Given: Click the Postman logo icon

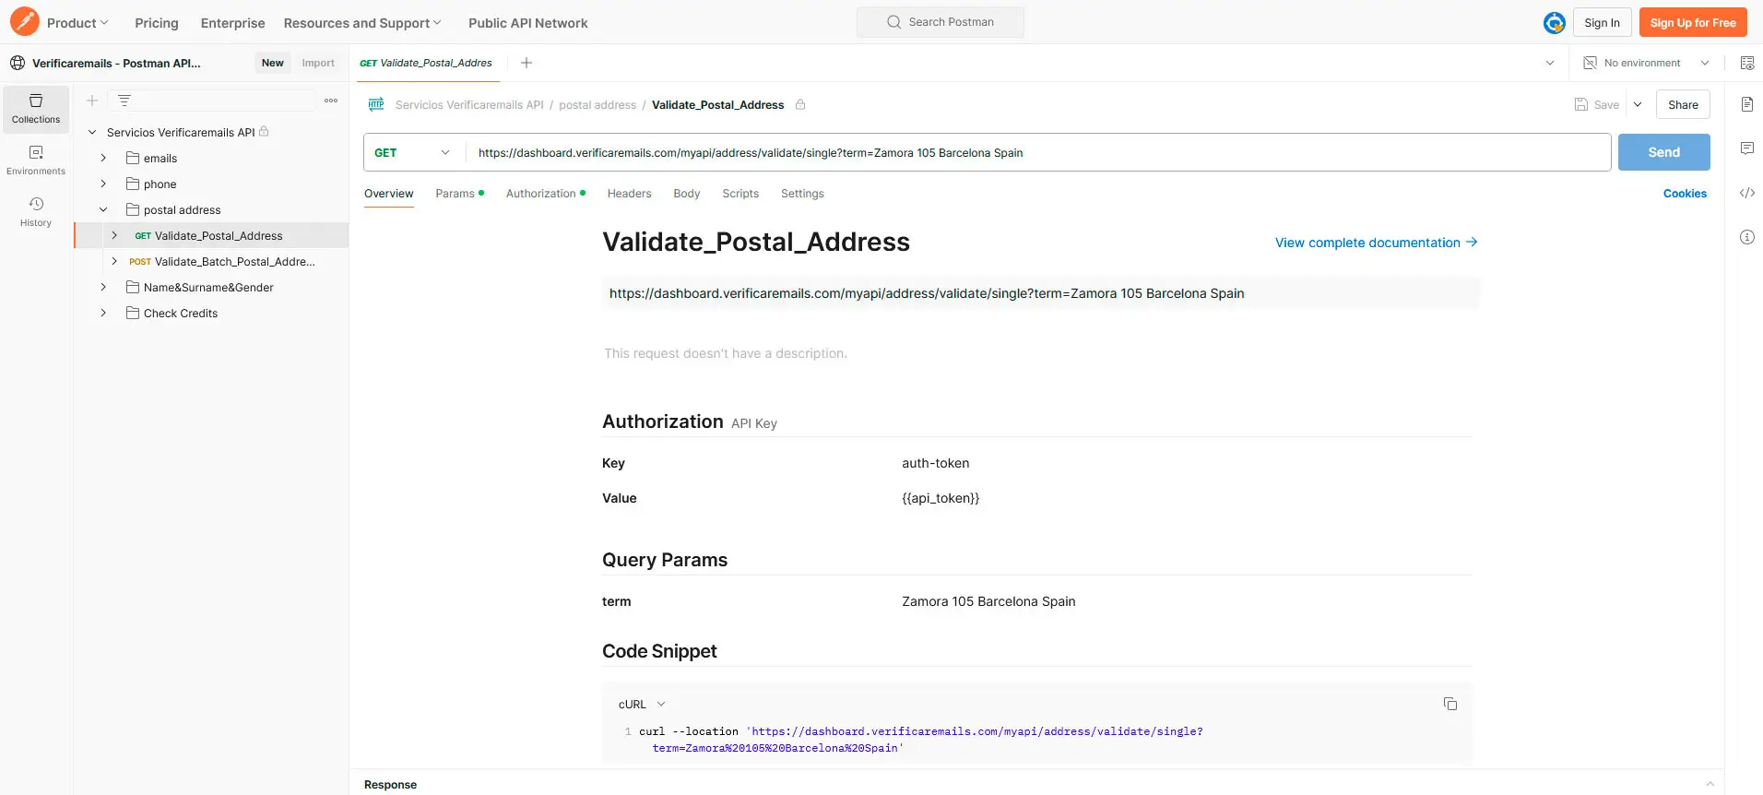Looking at the screenshot, I should (x=25, y=21).
